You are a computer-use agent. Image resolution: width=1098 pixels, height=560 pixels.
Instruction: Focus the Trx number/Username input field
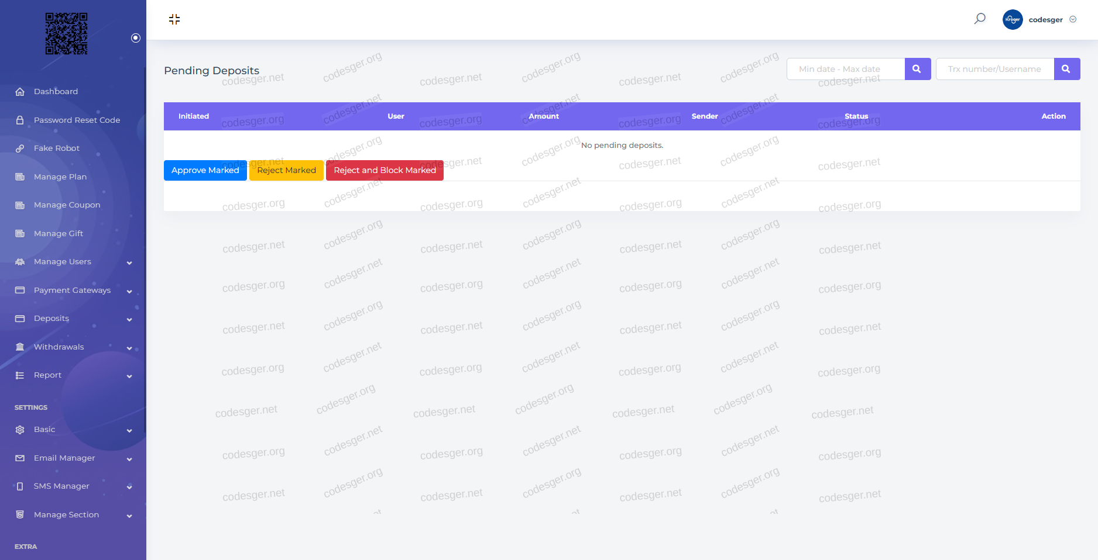tap(994, 69)
